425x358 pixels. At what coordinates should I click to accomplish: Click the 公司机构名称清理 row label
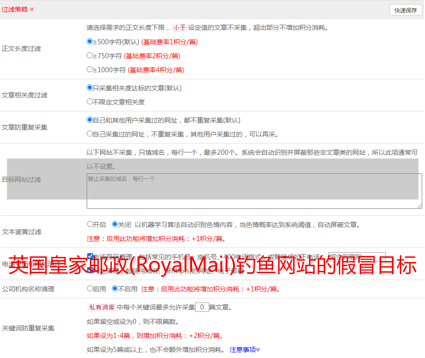[x=28, y=289]
